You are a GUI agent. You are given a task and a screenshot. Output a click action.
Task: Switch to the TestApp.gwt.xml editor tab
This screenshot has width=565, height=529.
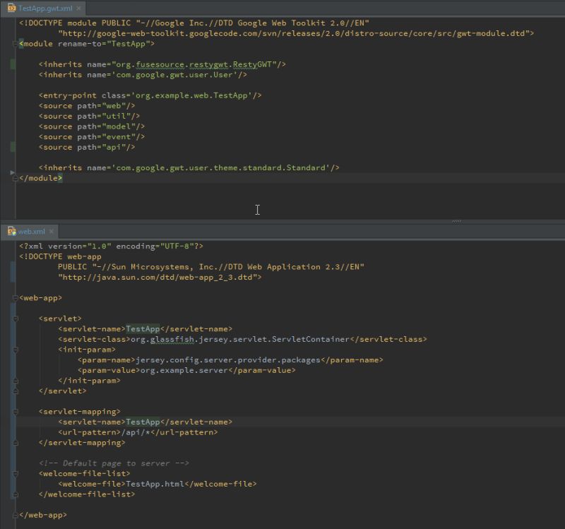(x=45, y=8)
